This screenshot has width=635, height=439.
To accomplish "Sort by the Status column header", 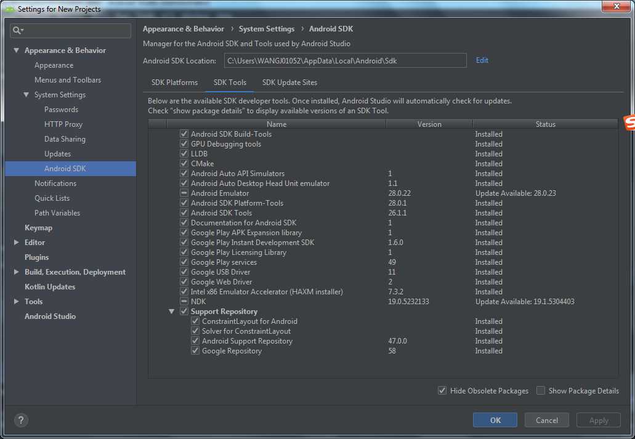I will (x=545, y=124).
